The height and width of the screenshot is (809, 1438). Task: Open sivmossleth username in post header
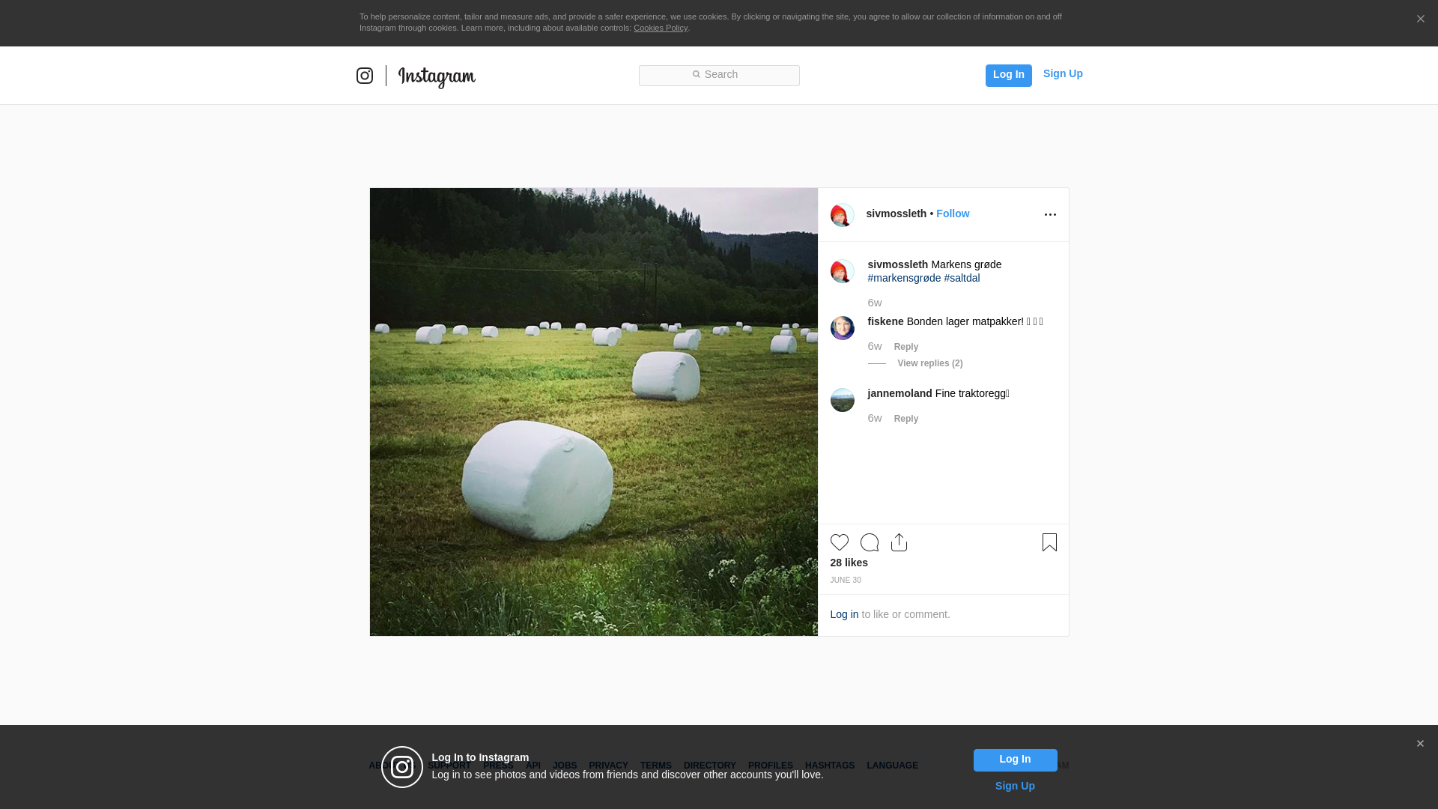click(897, 213)
